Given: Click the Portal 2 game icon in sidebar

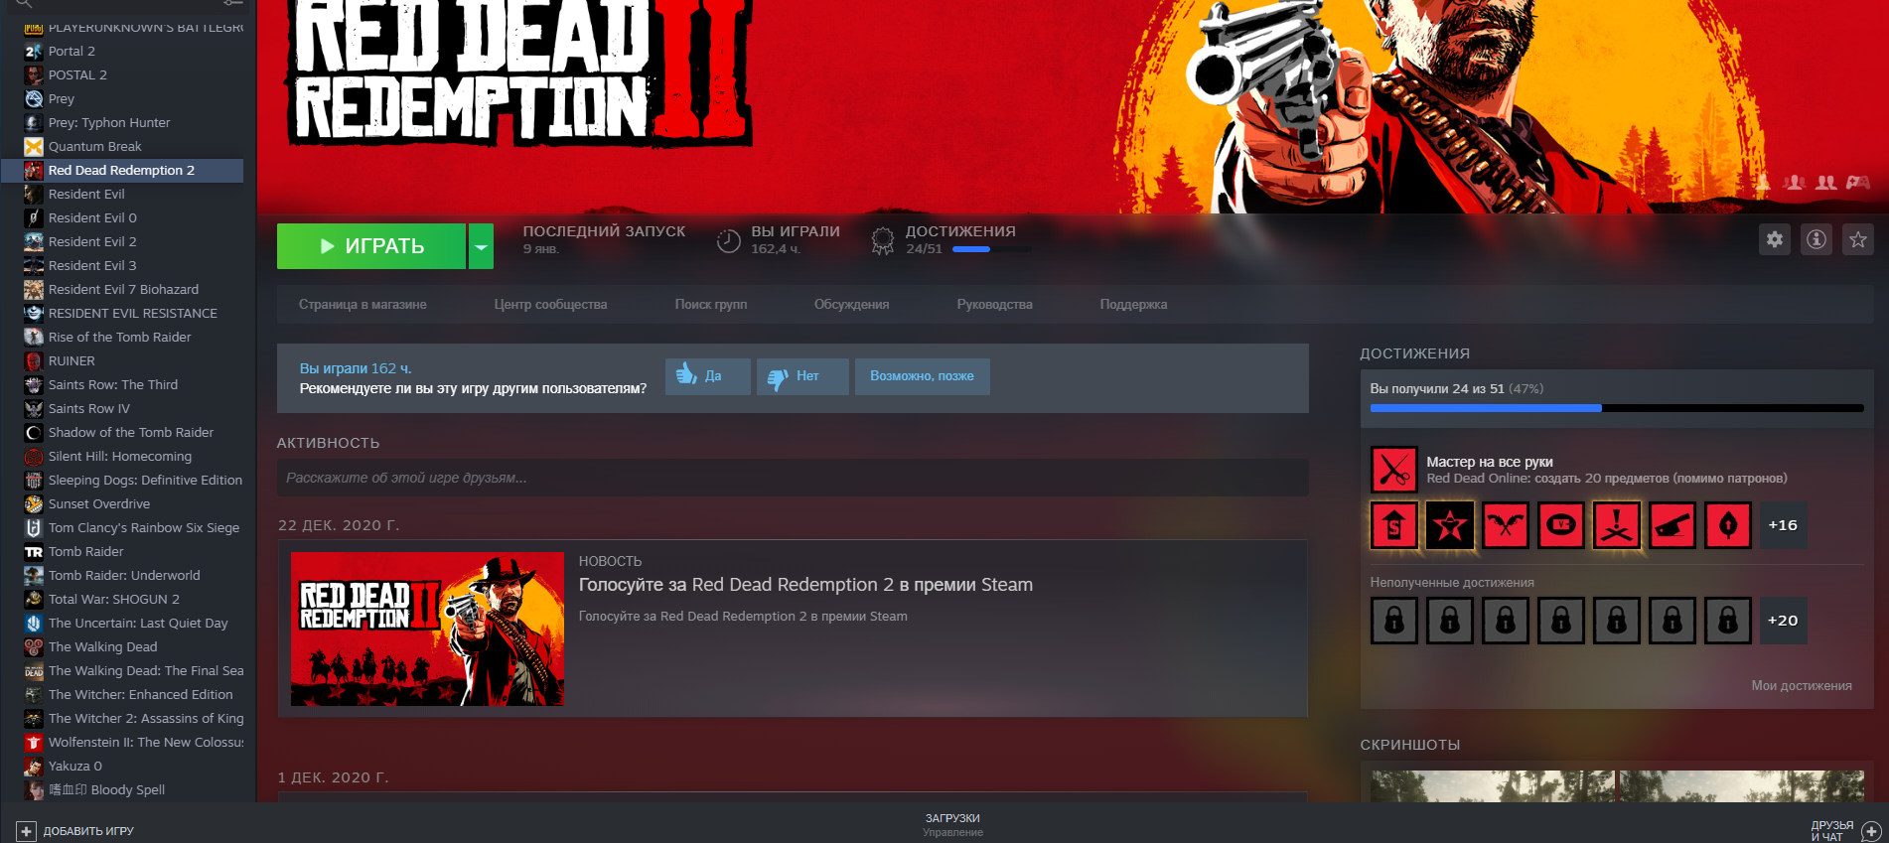Looking at the screenshot, I should coord(34,51).
